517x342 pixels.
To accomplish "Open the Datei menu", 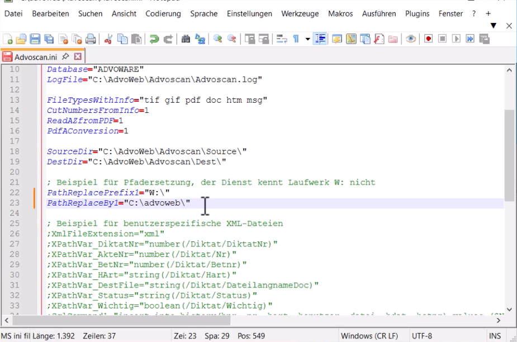I will click(x=13, y=13).
